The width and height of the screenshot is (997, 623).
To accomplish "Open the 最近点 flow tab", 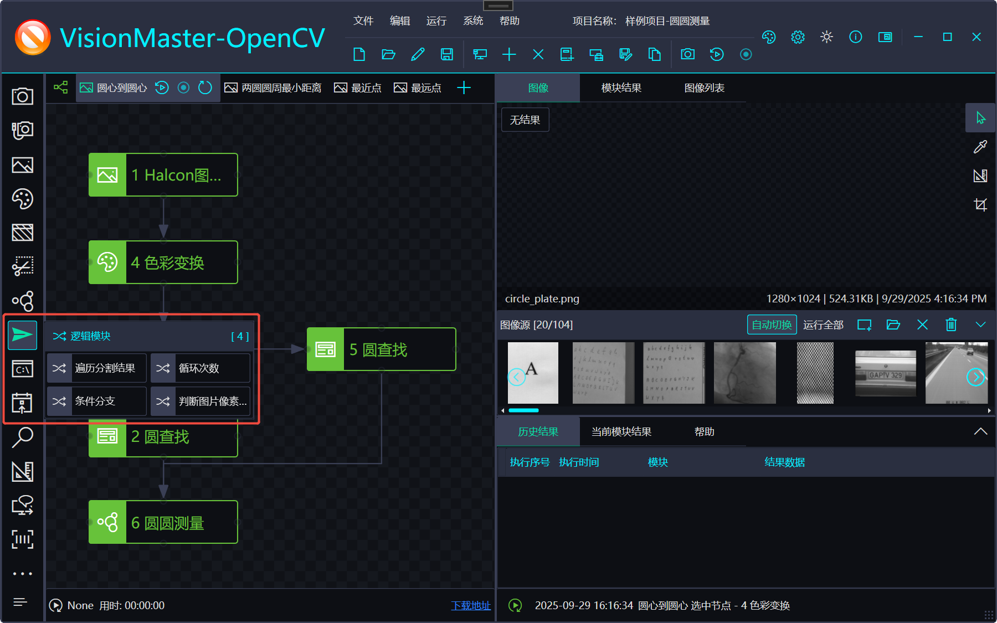I will [x=358, y=88].
